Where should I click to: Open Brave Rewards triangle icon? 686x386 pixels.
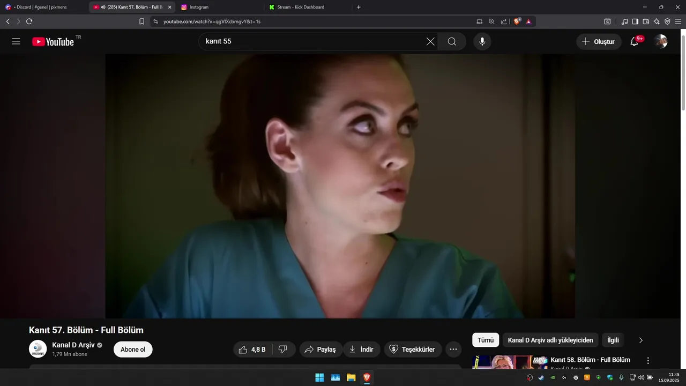(x=528, y=21)
